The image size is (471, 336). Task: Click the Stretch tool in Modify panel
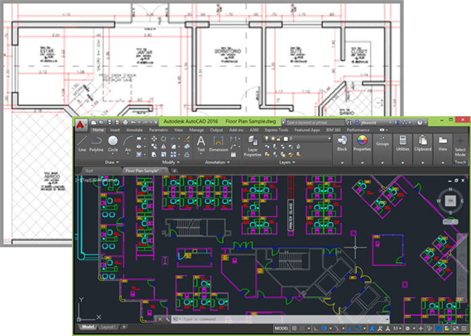[154, 154]
